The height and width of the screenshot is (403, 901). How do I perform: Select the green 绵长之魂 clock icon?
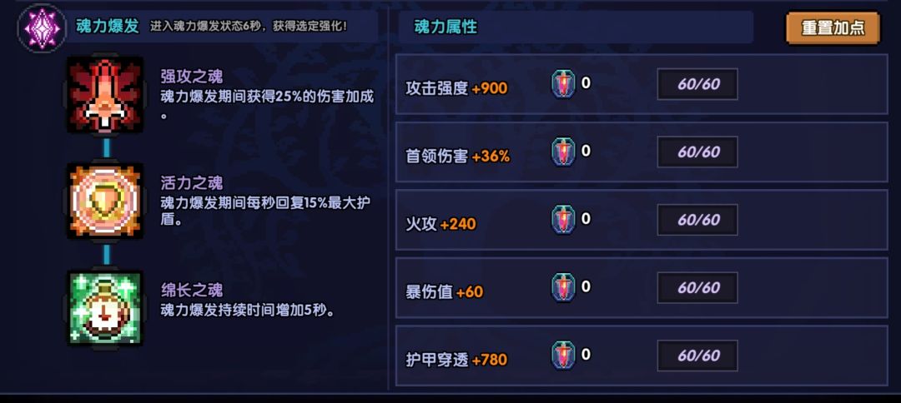106,308
